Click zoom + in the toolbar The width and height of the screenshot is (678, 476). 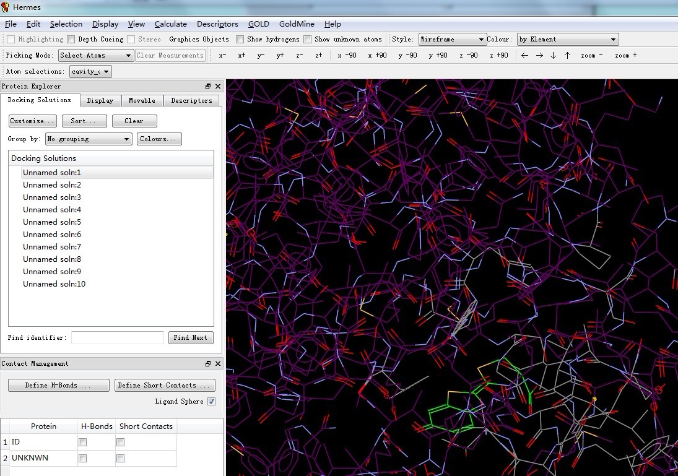625,56
